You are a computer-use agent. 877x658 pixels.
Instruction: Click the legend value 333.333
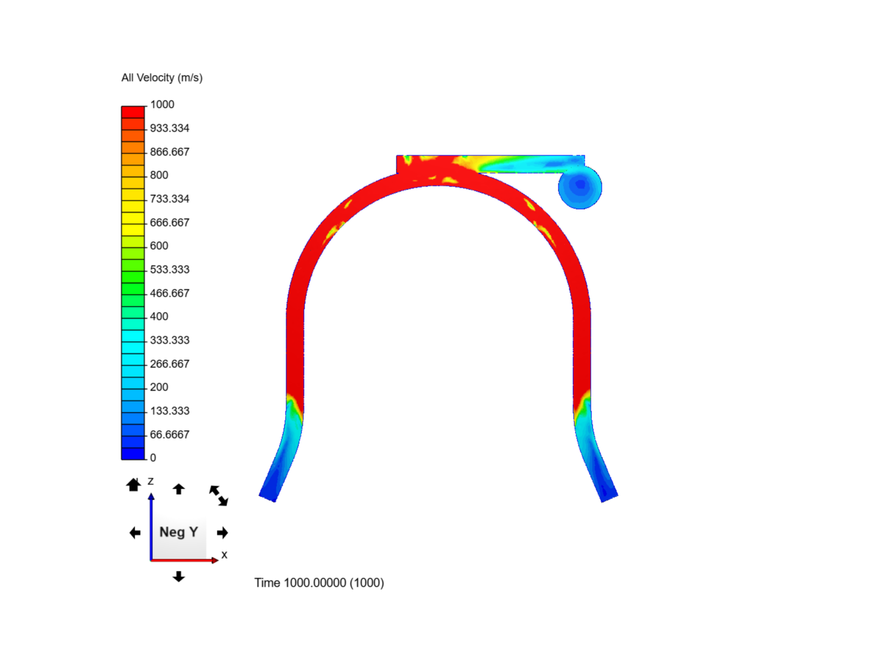pyautogui.click(x=170, y=340)
